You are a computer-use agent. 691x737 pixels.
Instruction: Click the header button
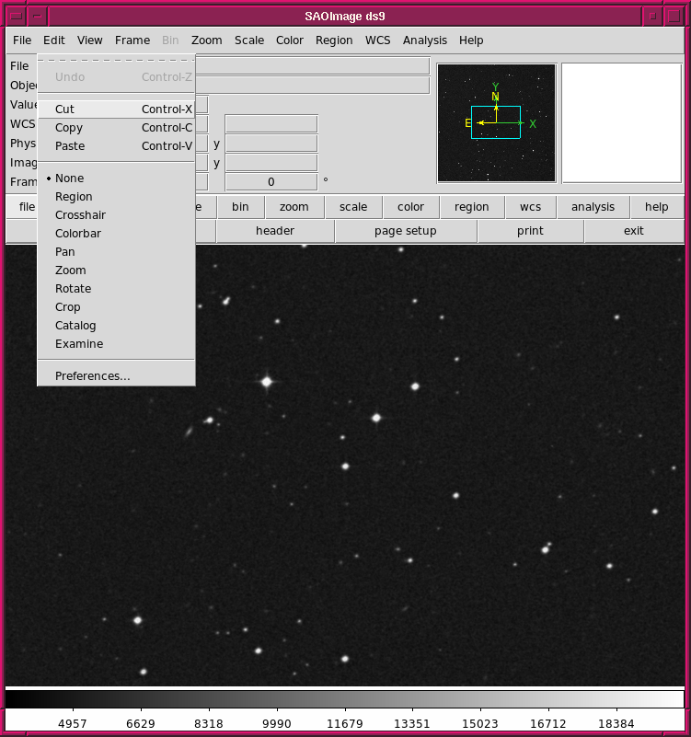click(275, 231)
